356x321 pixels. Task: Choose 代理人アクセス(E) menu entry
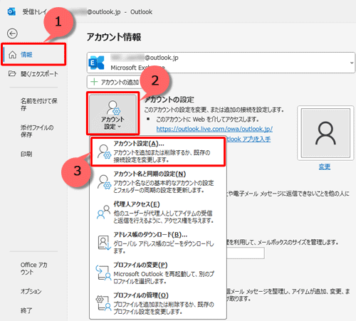tap(158, 212)
